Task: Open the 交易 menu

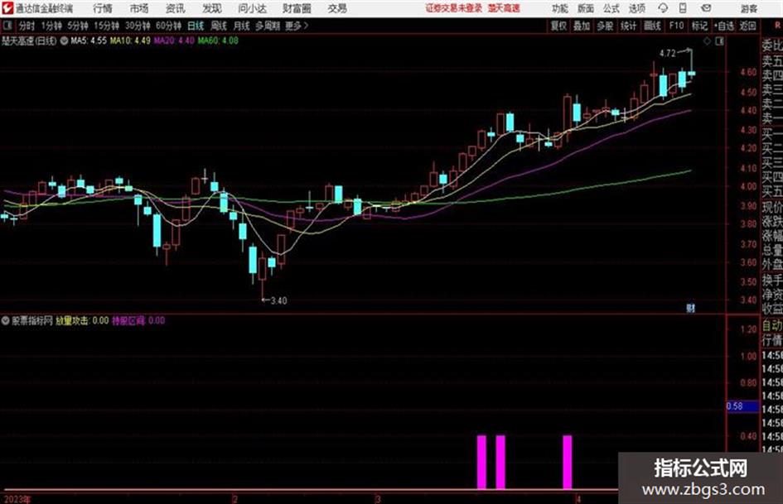Action: (337, 8)
